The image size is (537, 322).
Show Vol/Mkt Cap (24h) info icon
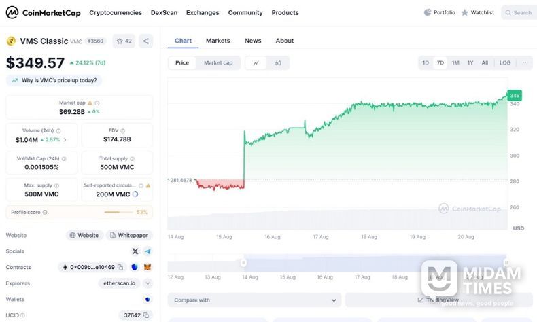tap(64, 159)
